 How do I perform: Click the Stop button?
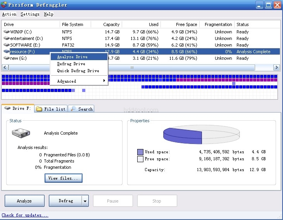157,201
